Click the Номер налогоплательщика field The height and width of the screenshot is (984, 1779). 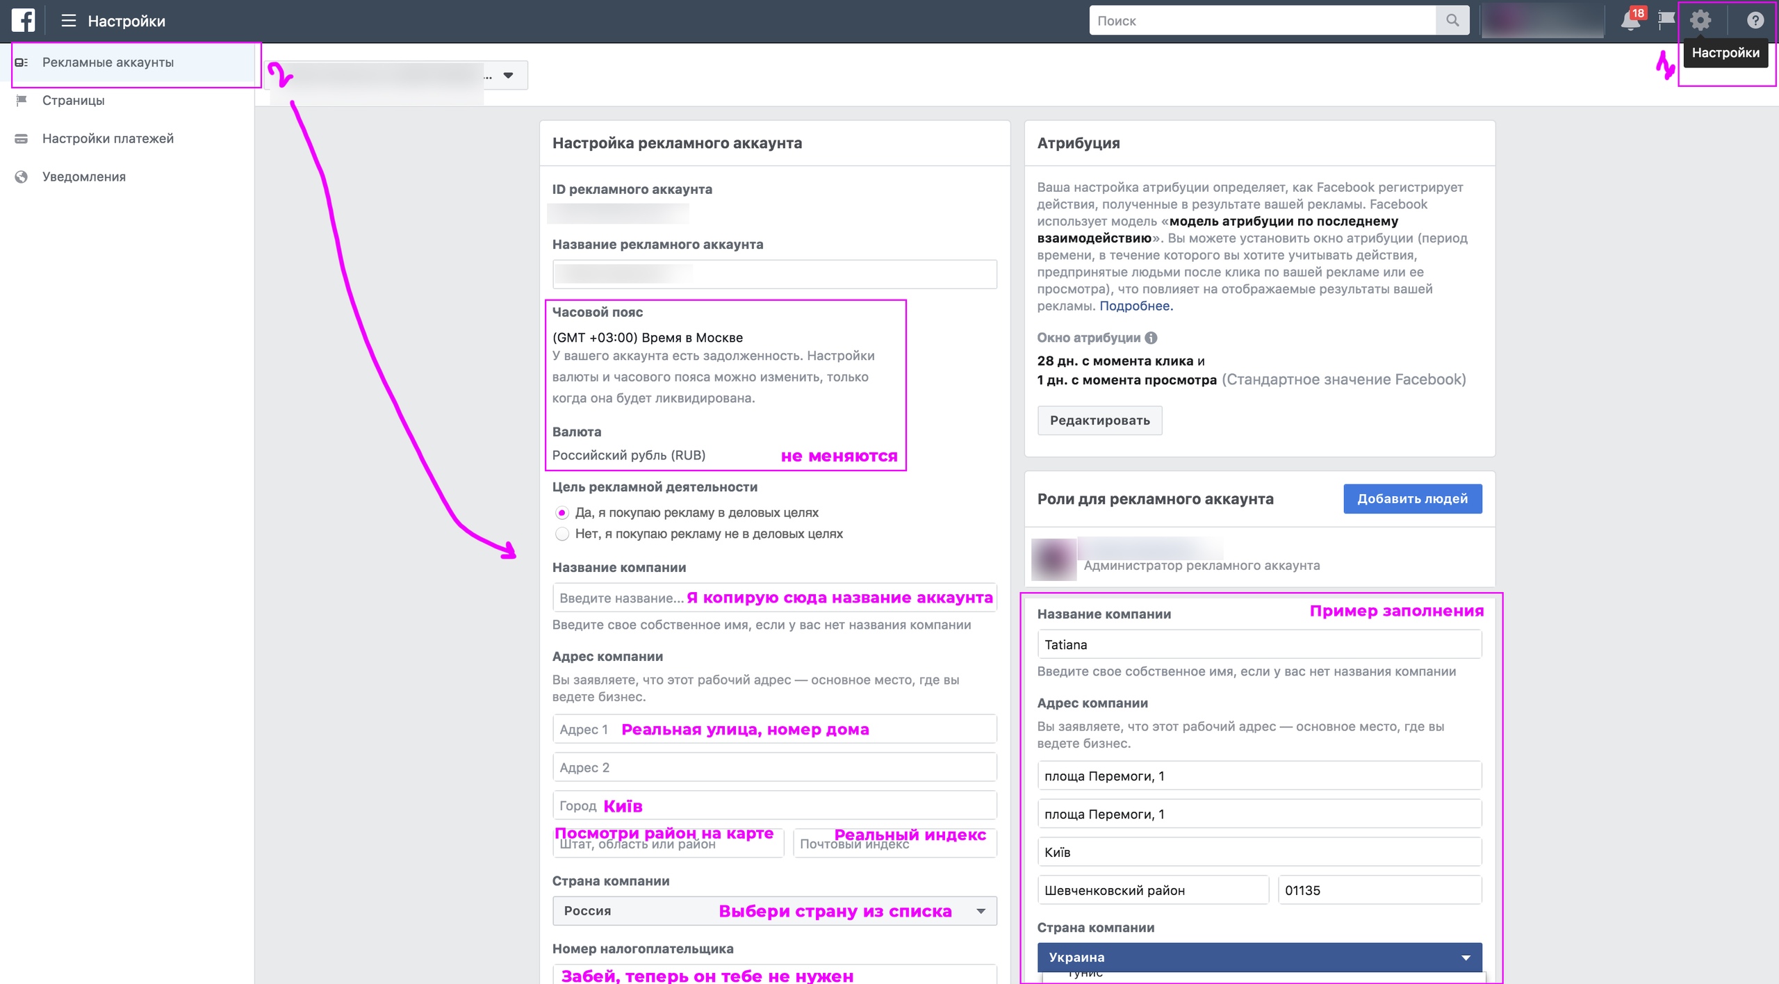(774, 974)
